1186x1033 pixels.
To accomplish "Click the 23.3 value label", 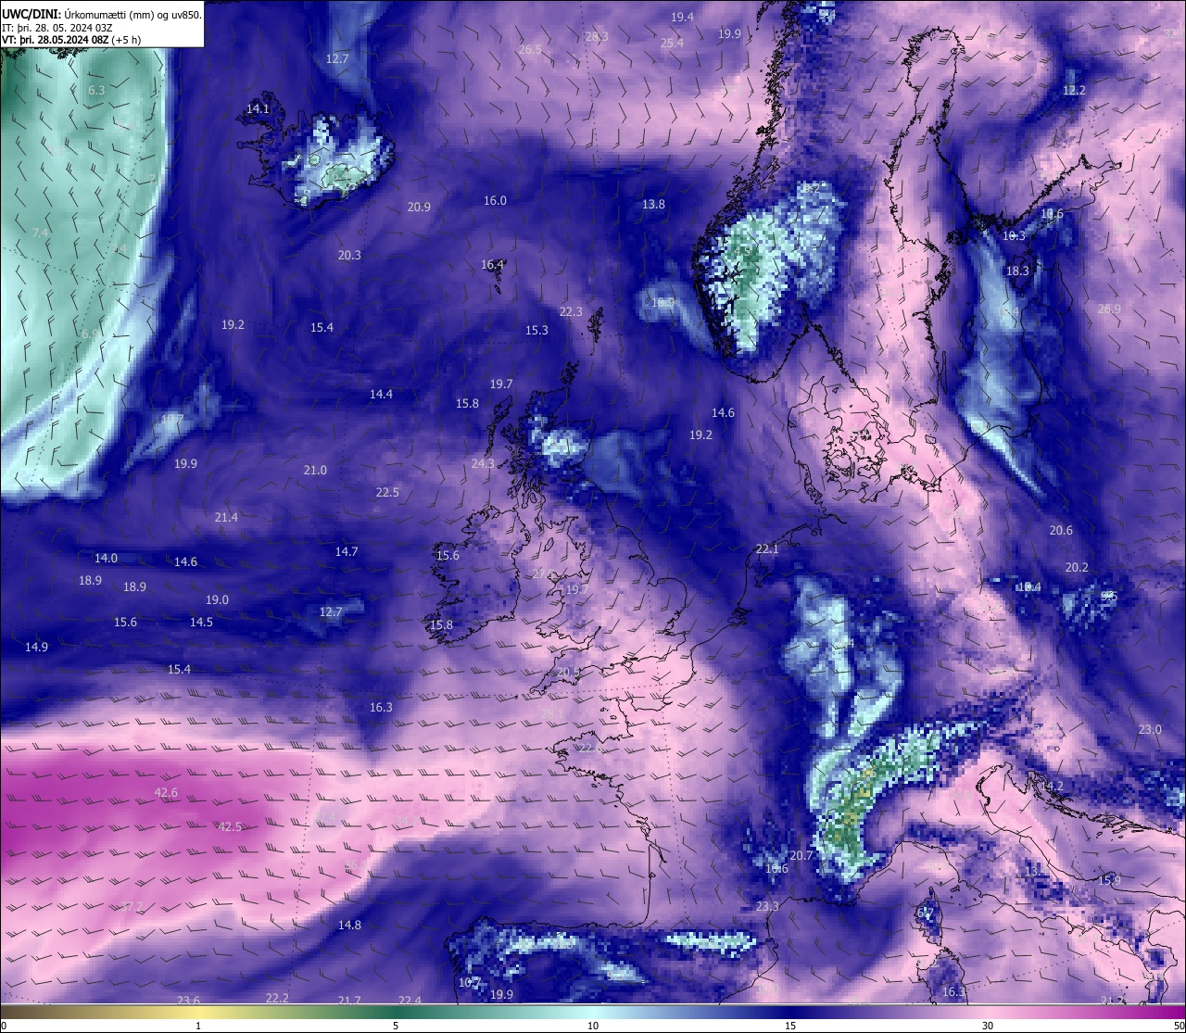I will tap(767, 906).
